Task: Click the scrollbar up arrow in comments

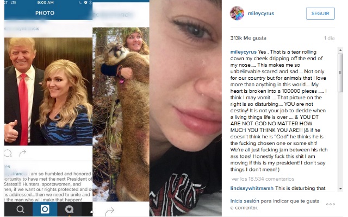Action: [340, 50]
